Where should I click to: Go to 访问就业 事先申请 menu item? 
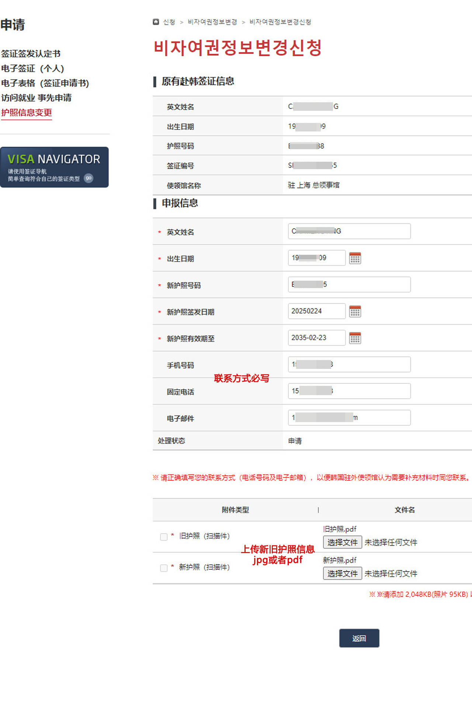(36, 98)
